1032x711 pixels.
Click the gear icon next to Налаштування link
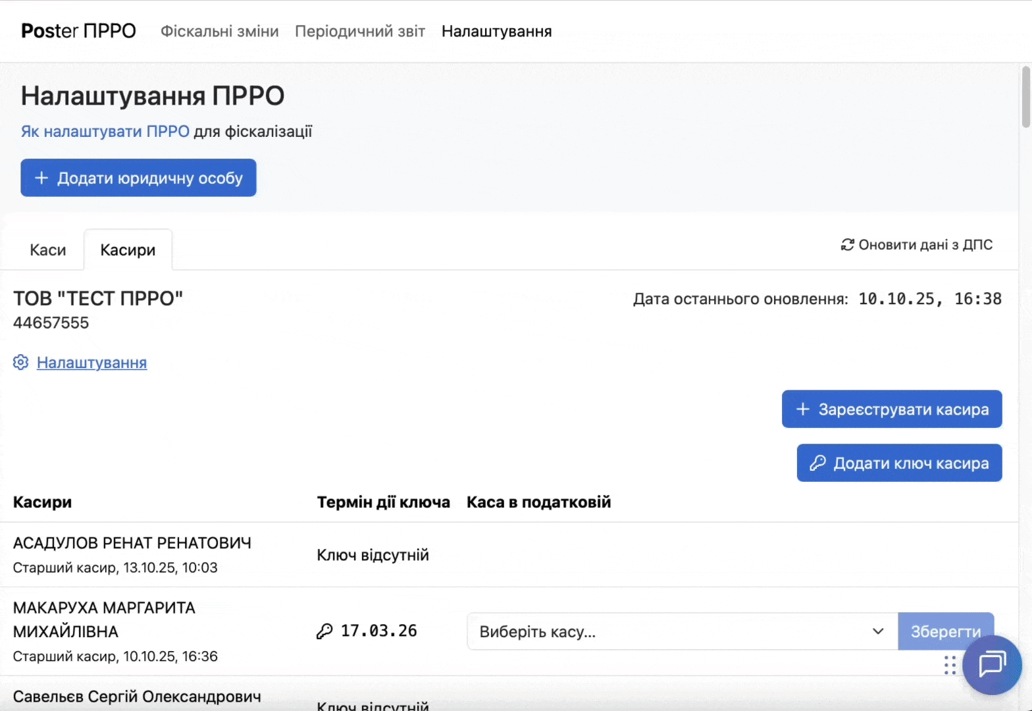(21, 363)
